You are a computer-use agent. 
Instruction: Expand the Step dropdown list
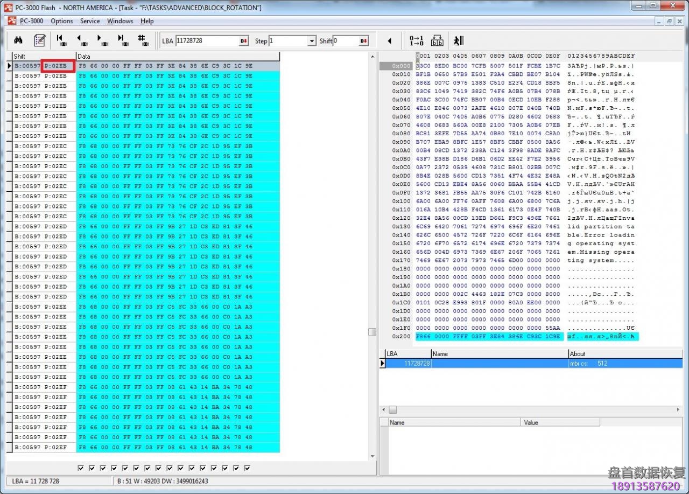point(312,41)
